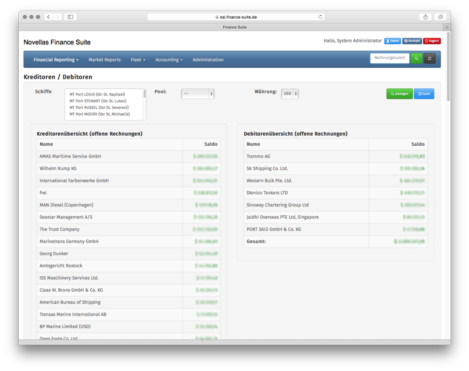This screenshot has width=469, height=371.
Task: Click debtor Sinoway Chartering Group Ltd
Action: point(277,205)
